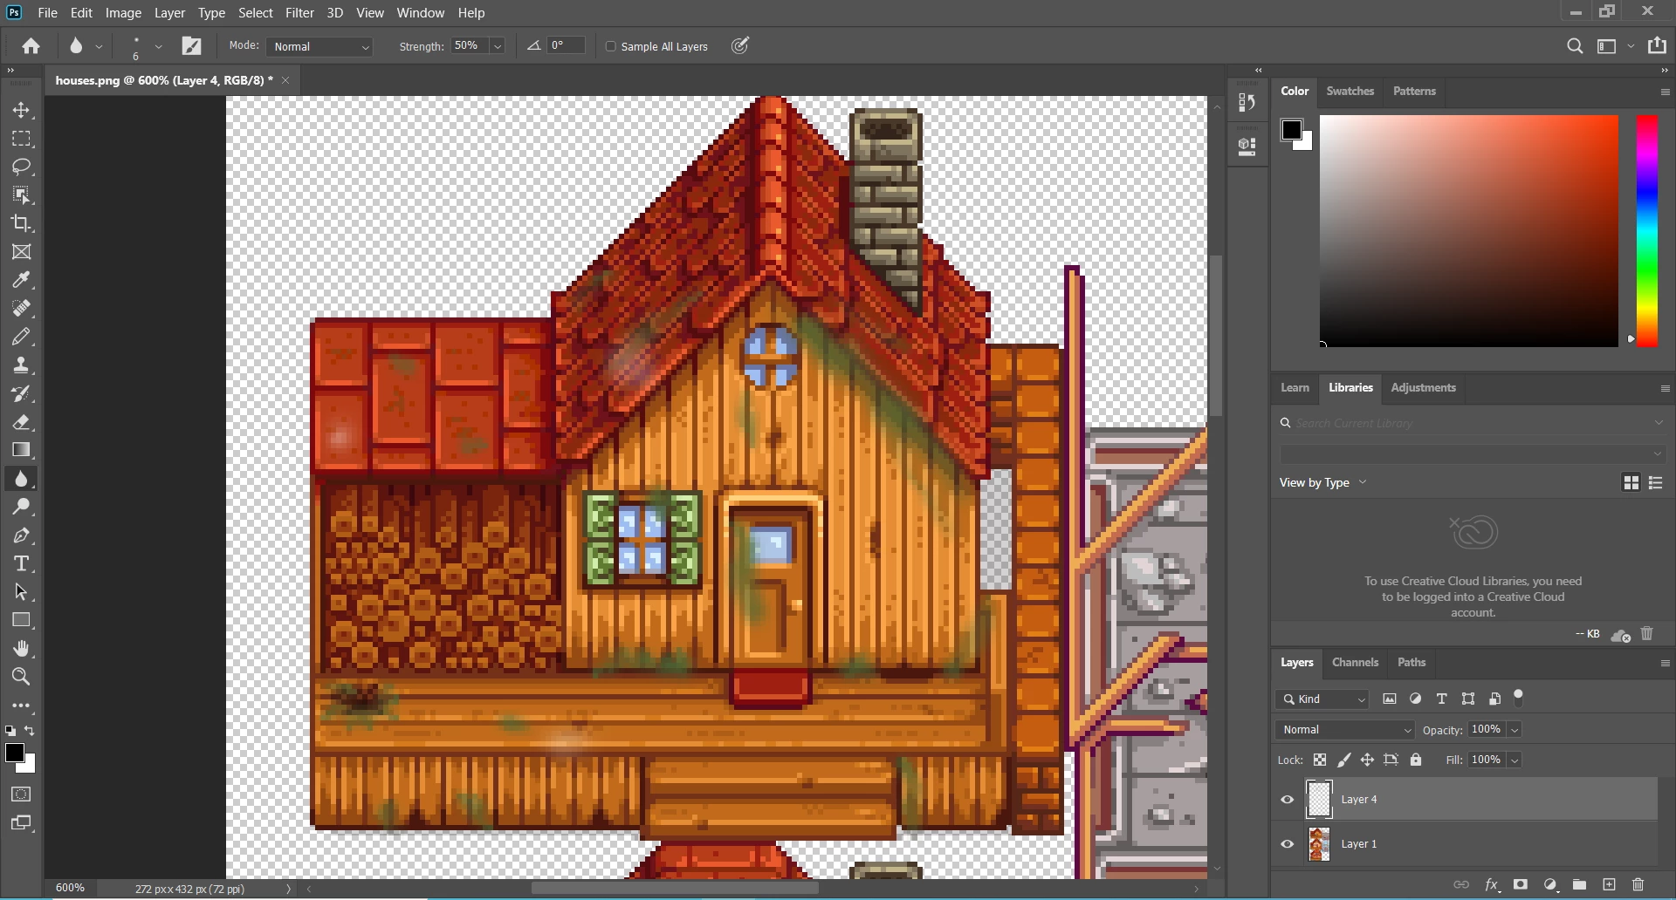This screenshot has width=1676, height=900.
Task: Select the Move tool
Action: [22, 111]
